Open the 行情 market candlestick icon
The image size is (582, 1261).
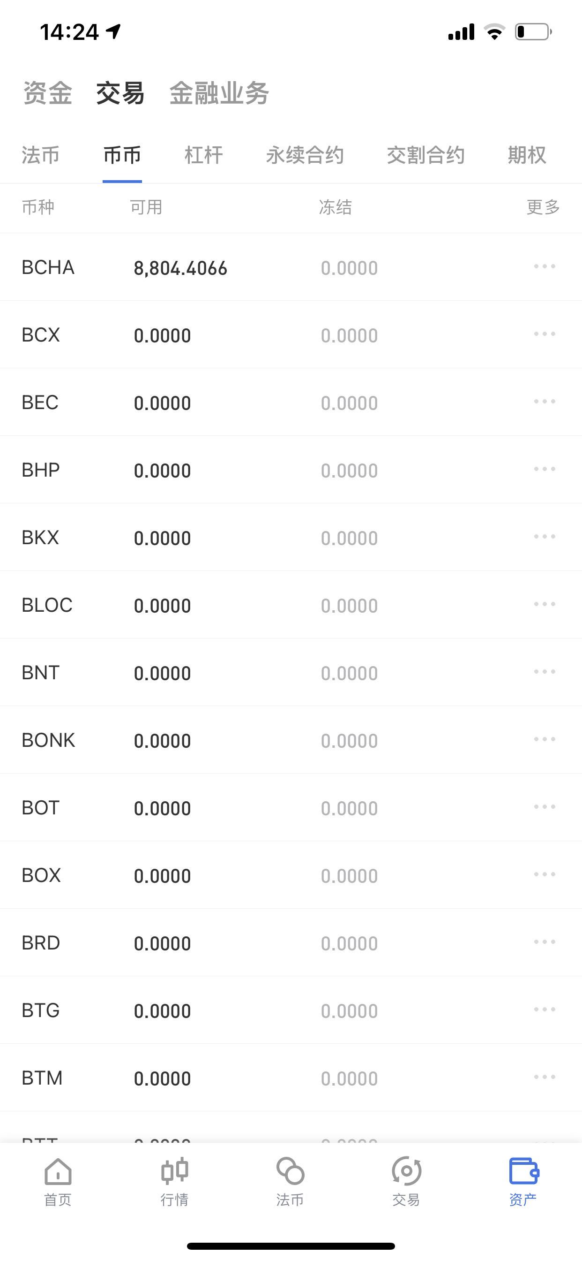click(x=174, y=1171)
